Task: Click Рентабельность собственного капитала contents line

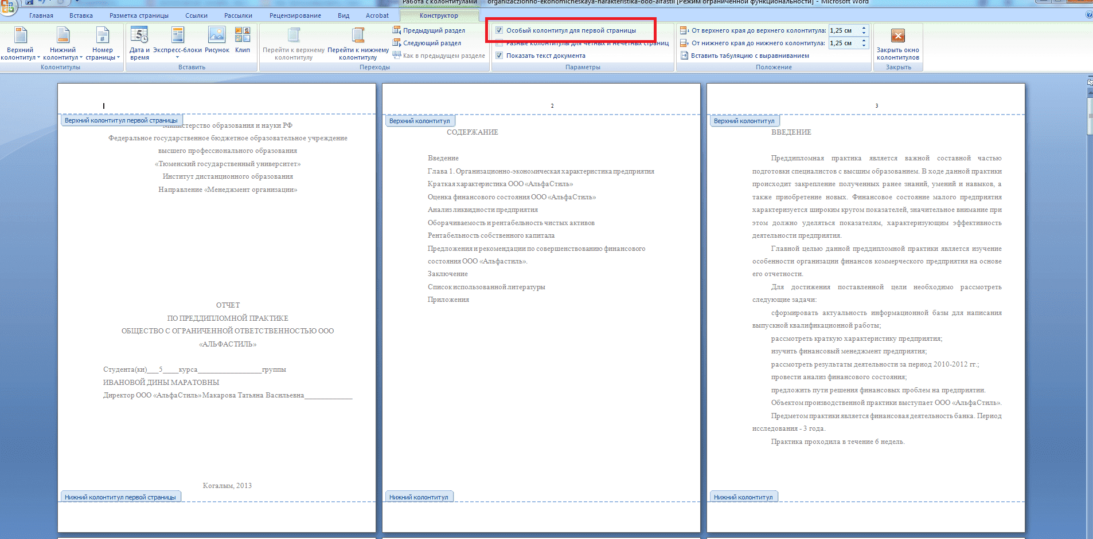Action: 491,235
